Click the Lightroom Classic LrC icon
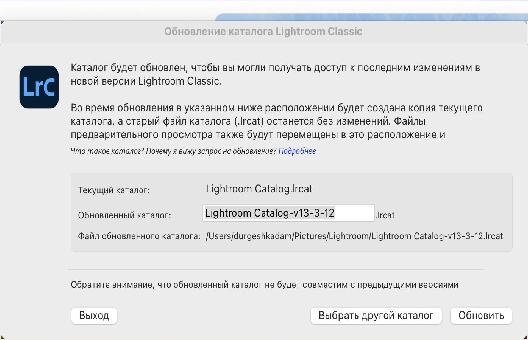Screen dimensions: 528x340 (39, 87)
